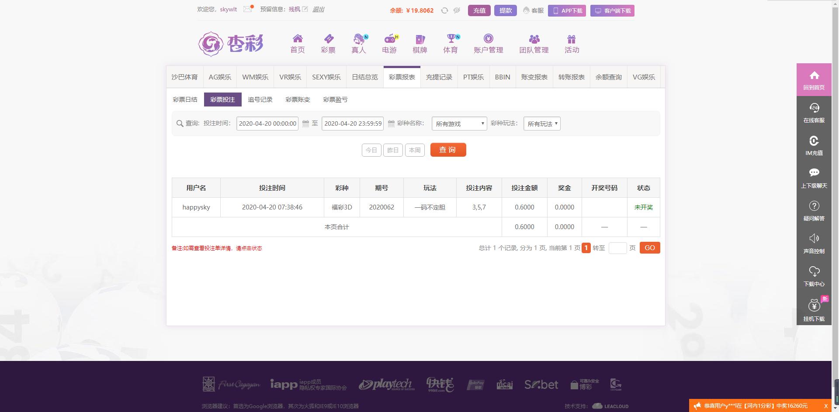Click the 客户端下载 button
The image size is (839, 412).
[x=612, y=10]
